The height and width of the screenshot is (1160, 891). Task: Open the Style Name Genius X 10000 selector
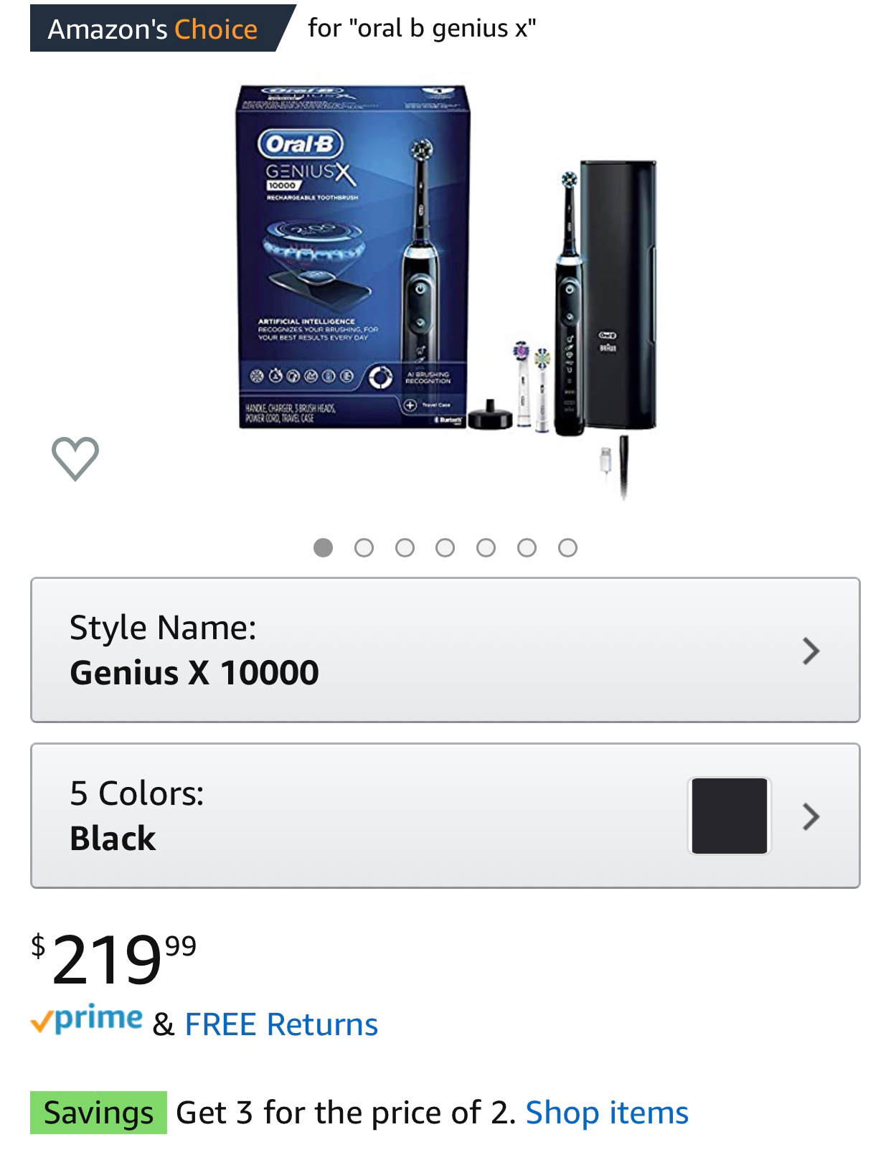click(x=445, y=650)
